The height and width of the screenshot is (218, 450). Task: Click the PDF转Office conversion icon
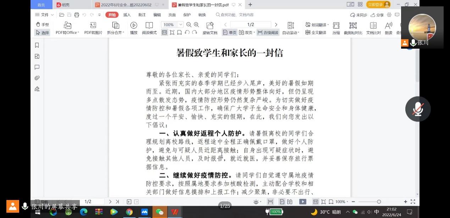[67, 25]
